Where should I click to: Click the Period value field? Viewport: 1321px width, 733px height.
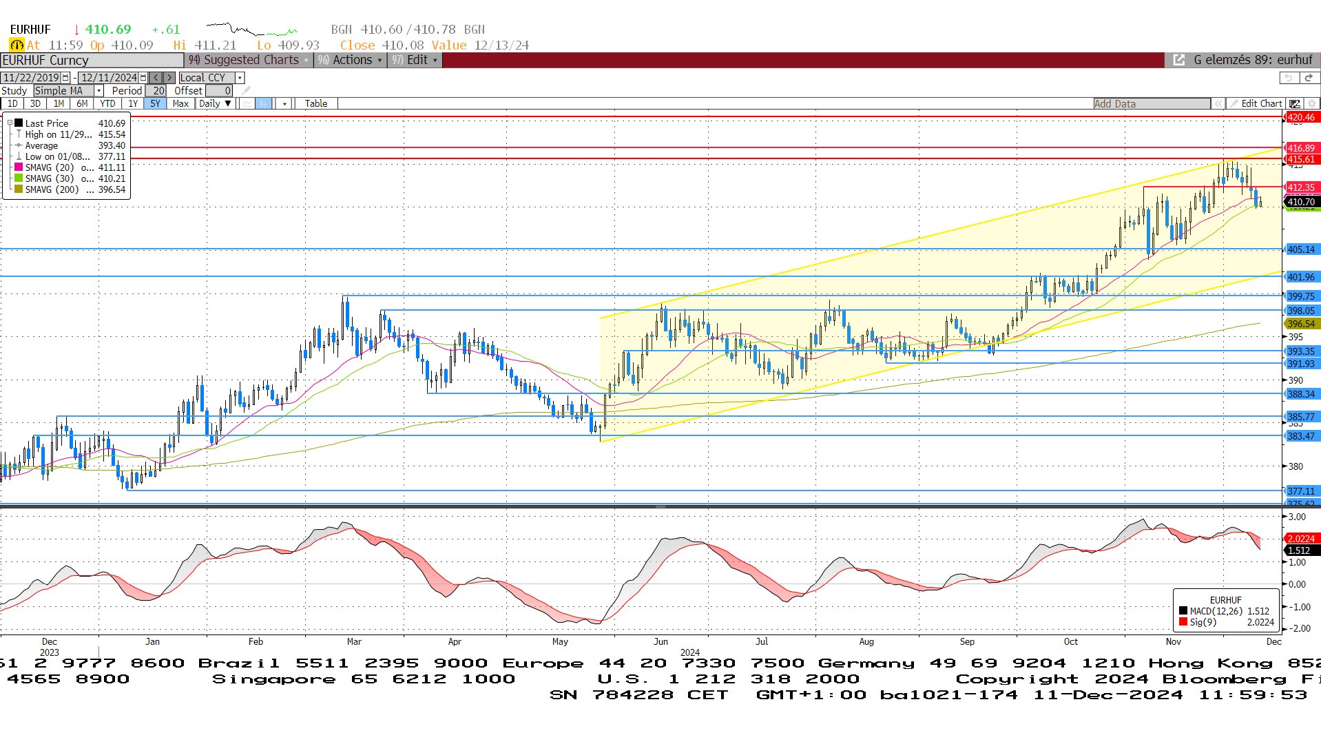click(x=156, y=91)
